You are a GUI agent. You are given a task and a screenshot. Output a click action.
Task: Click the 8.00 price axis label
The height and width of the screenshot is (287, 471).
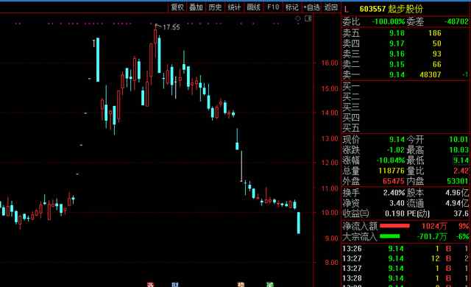point(331,263)
